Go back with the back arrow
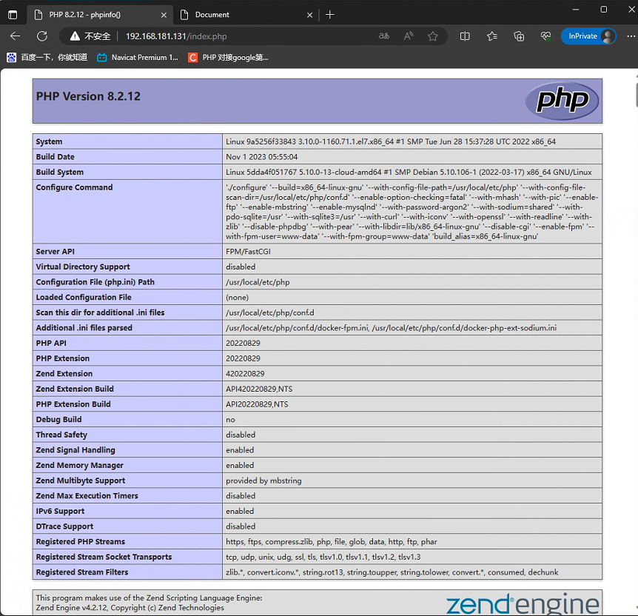The width and height of the screenshot is (638, 616). 15,36
